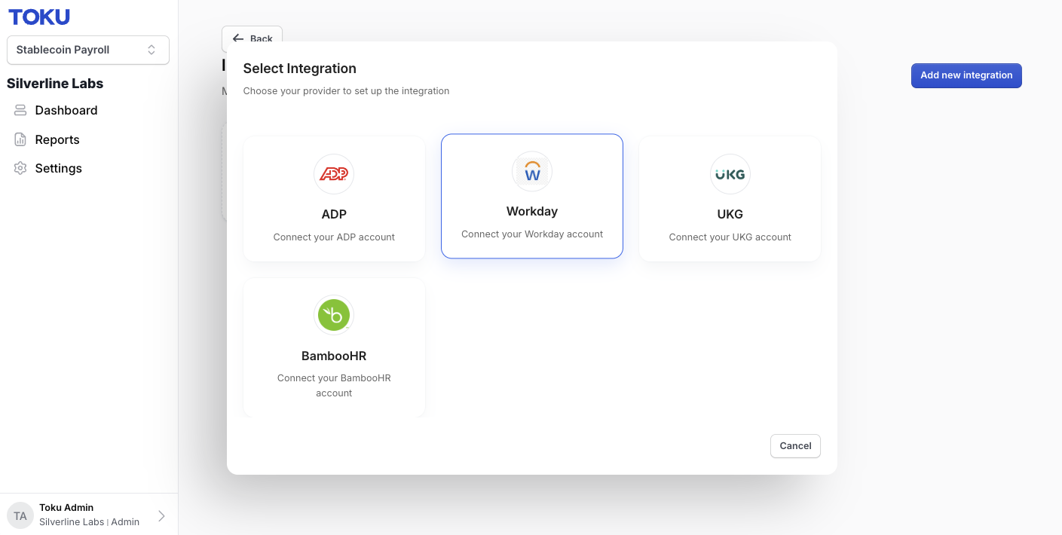The image size is (1062, 535).
Task: Click the Settings gear icon
Action: [20, 168]
